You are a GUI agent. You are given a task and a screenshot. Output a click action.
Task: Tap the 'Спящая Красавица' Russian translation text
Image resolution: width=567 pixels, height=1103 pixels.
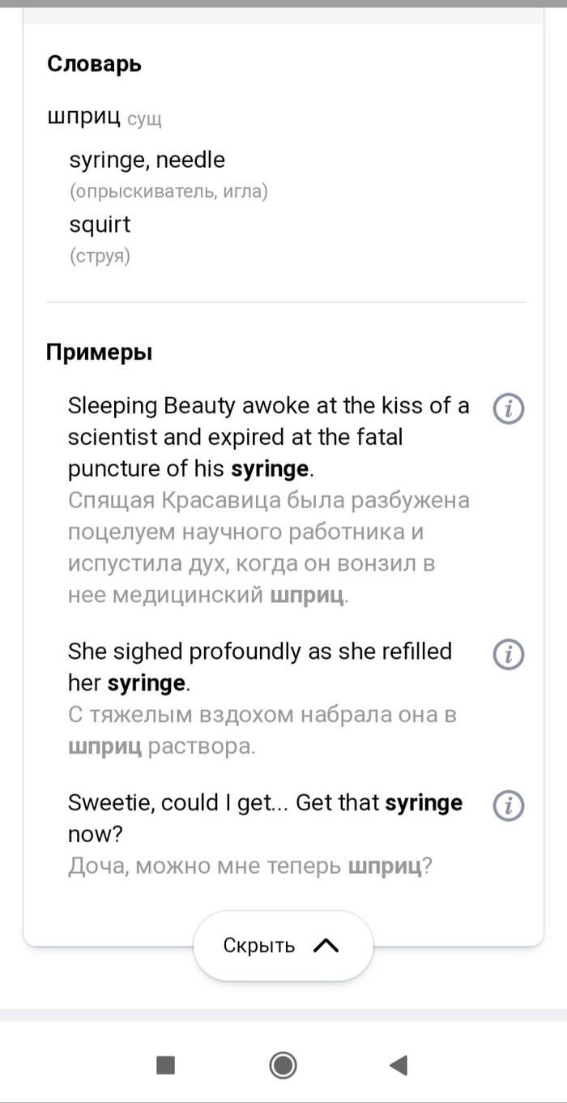267,548
